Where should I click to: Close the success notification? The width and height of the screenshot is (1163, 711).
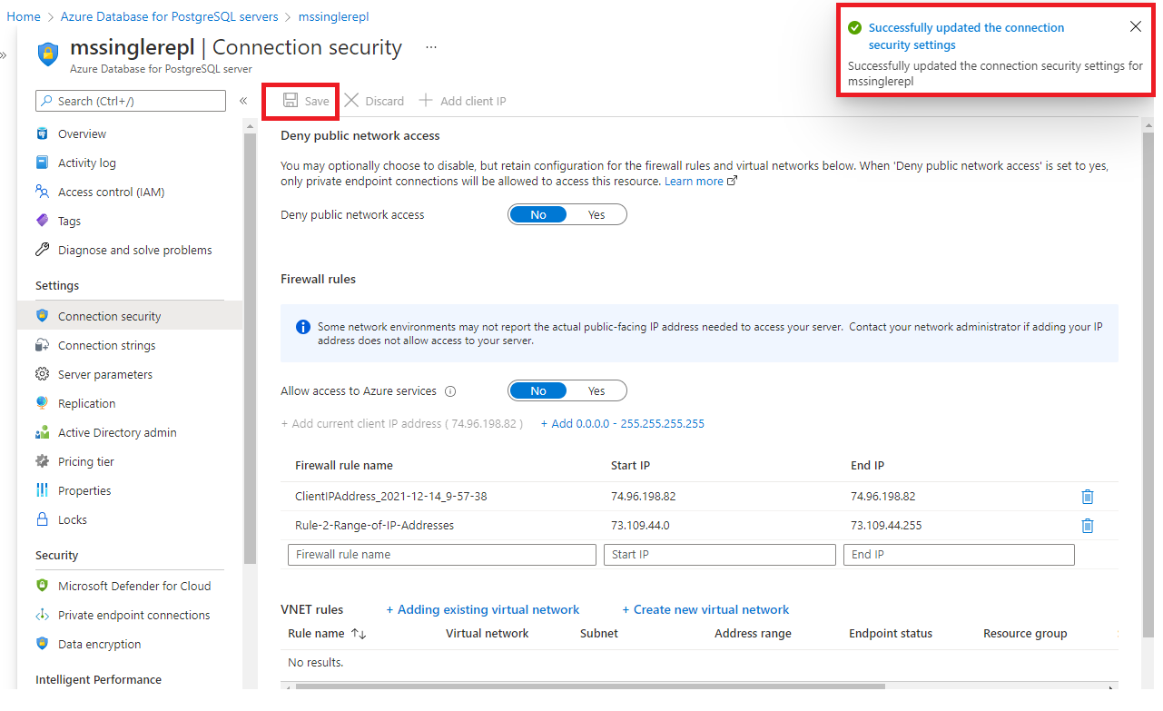1136,26
